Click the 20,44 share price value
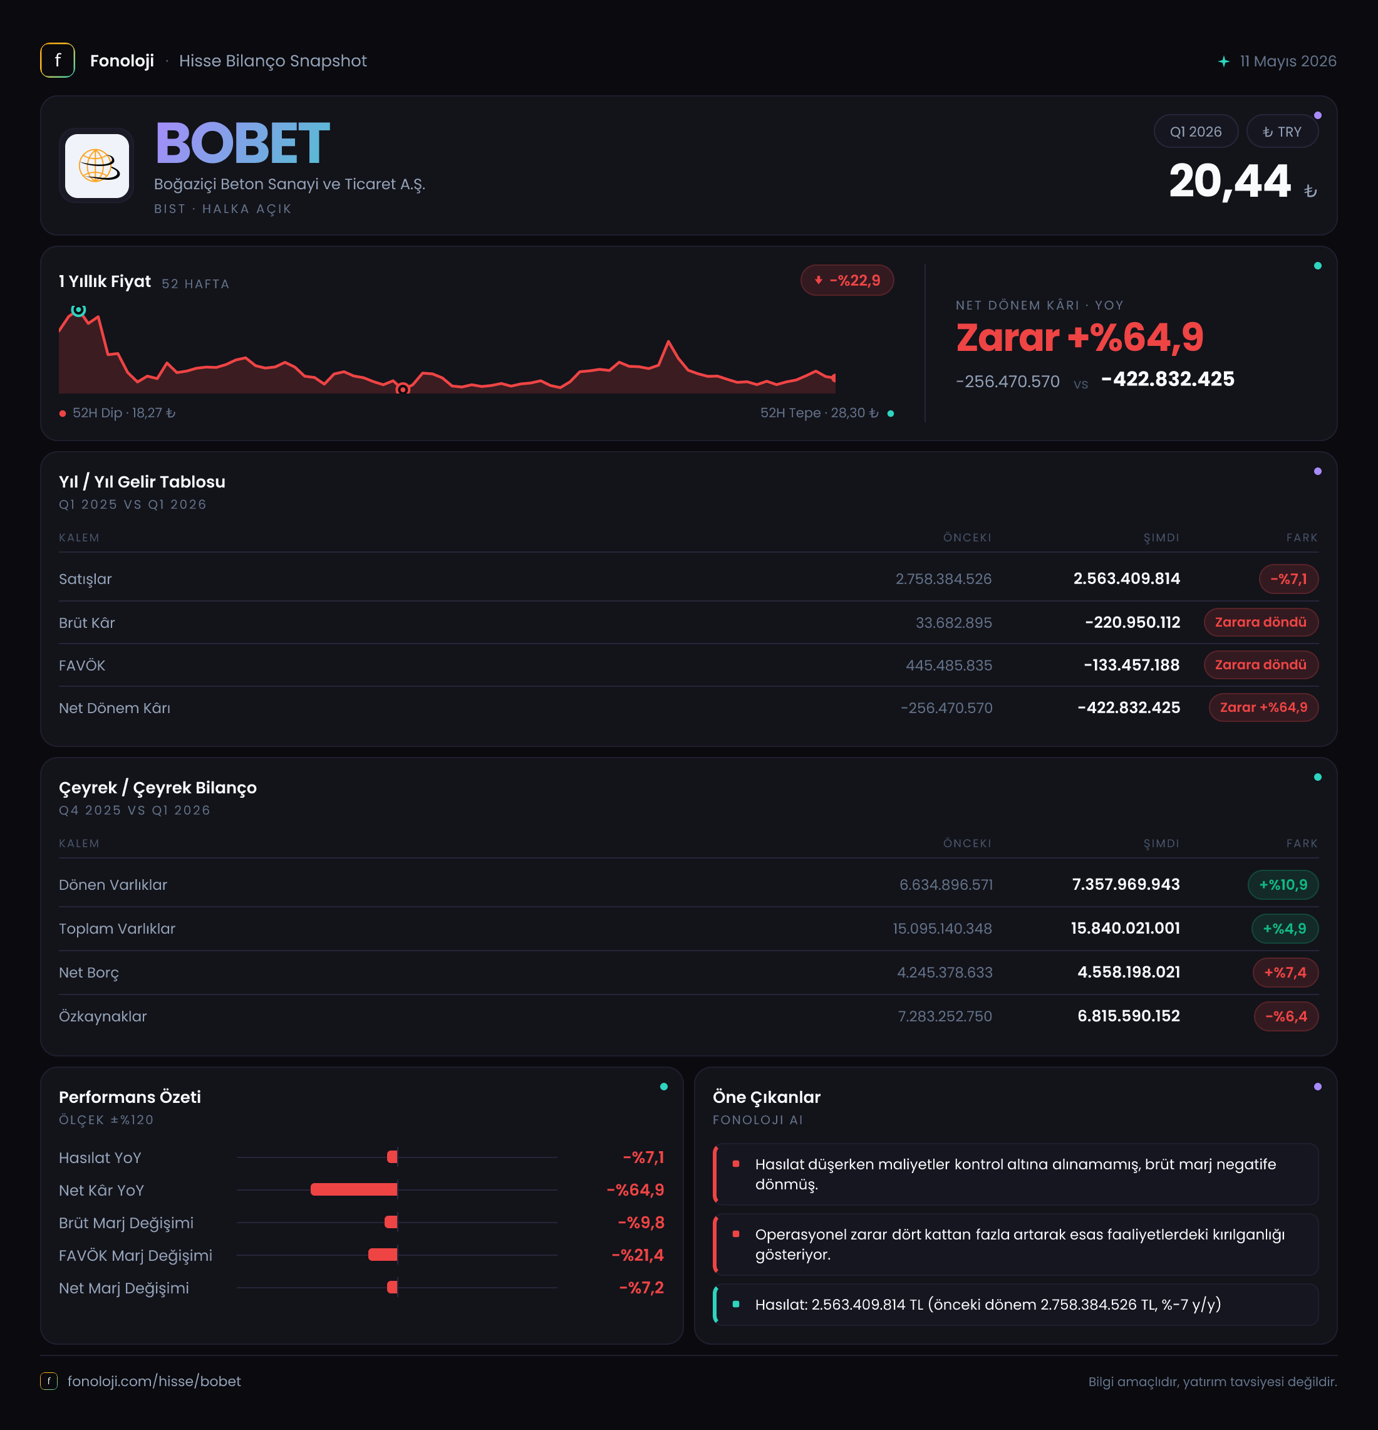The width and height of the screenshot is (1378, 1430). [1230, 181]
